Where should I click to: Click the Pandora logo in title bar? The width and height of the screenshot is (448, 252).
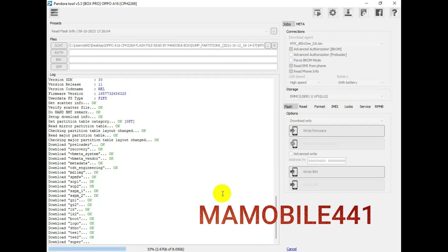50,3
